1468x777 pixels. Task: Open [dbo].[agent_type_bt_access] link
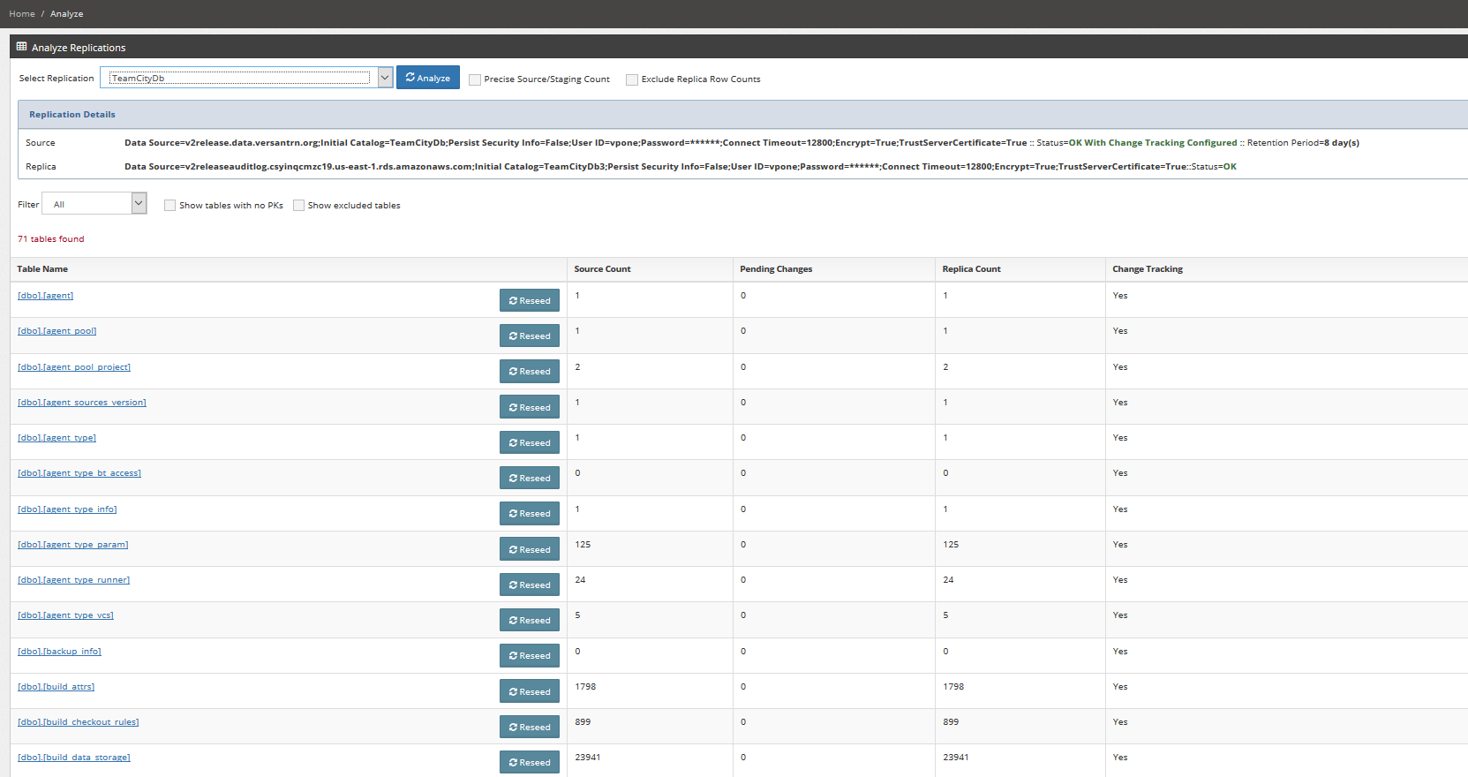79,473
